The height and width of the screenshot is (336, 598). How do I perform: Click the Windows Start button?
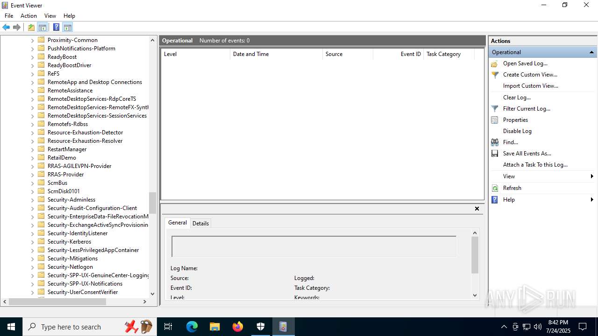click(x=11, y=327)
